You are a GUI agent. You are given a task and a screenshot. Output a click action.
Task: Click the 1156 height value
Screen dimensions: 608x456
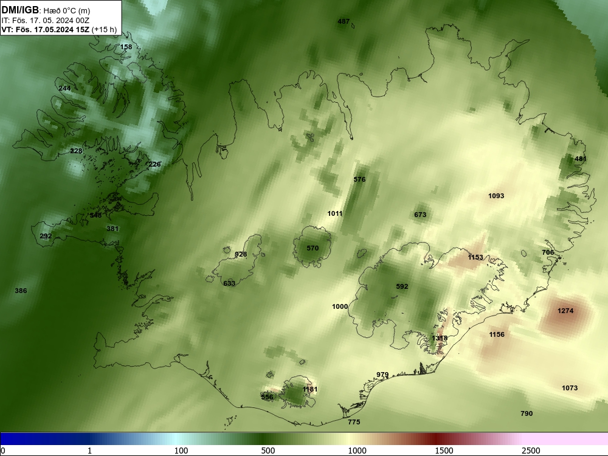(x=497, y=334)
